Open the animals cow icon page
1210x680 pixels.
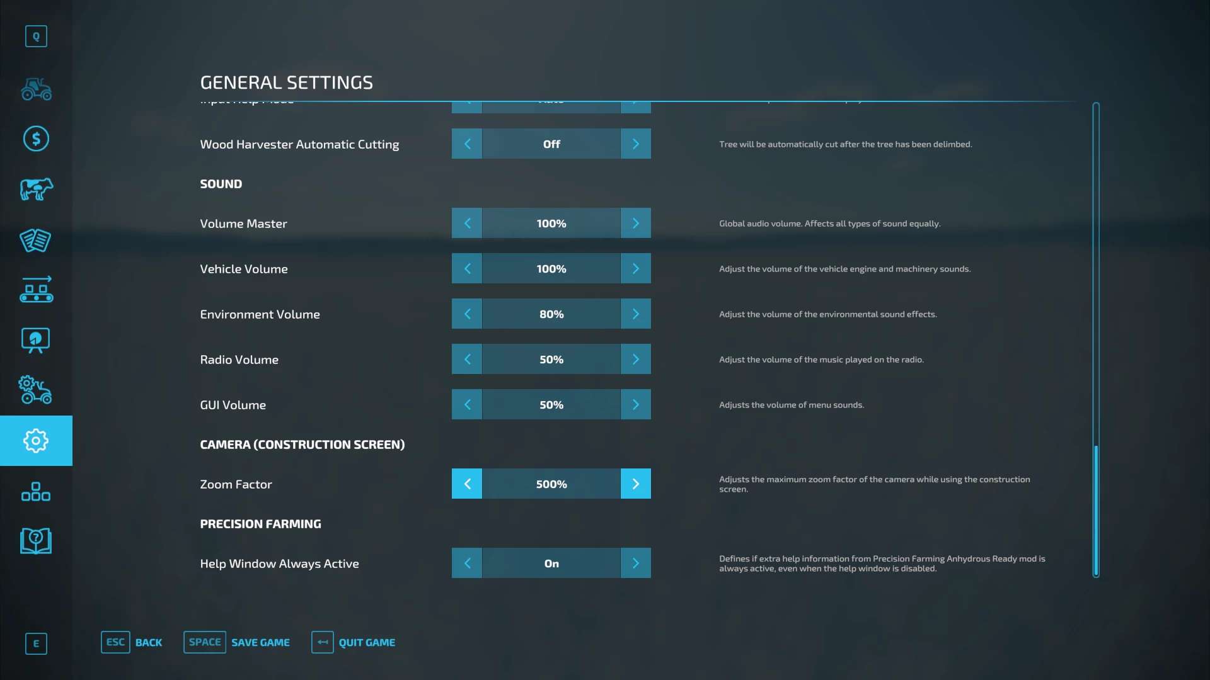[x=36, y=189]
